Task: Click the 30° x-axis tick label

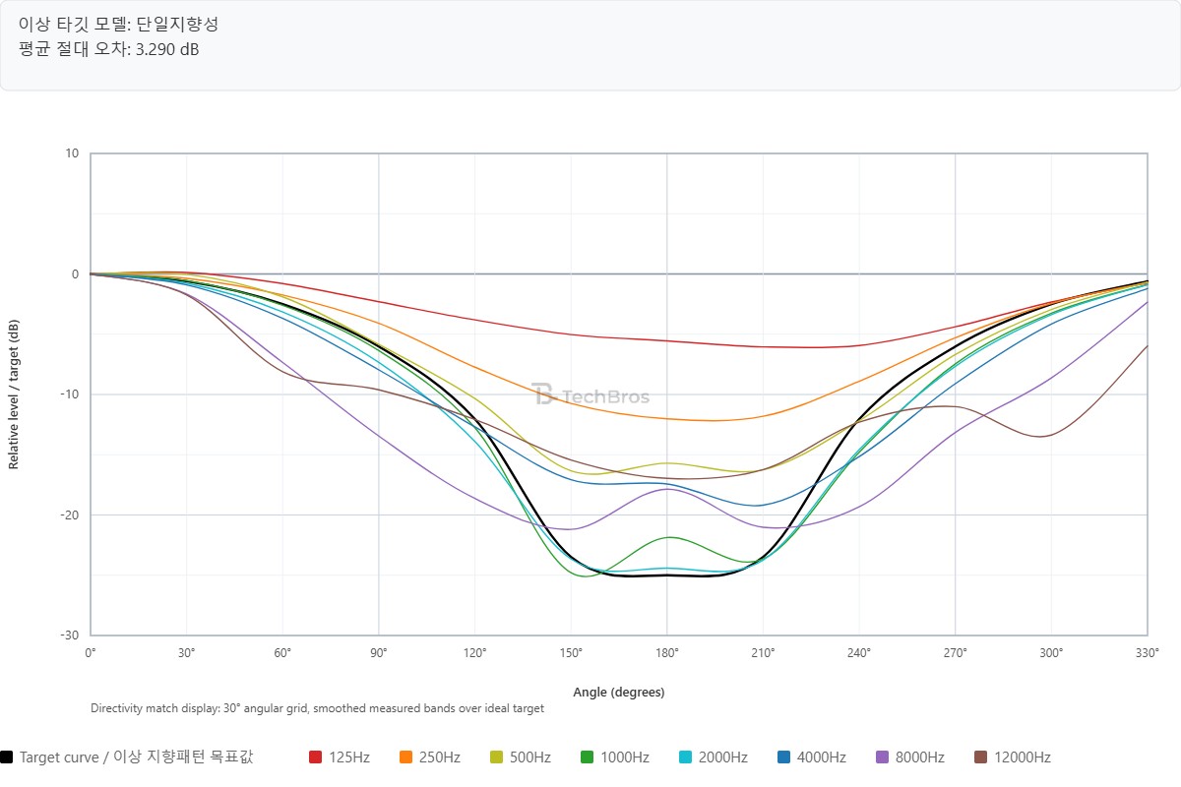Action: point(186,653)
